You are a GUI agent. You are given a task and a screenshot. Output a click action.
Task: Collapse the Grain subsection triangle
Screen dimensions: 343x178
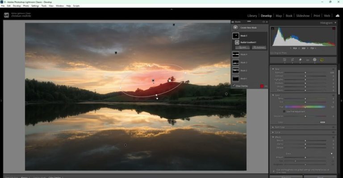click(x=332, y=154)
